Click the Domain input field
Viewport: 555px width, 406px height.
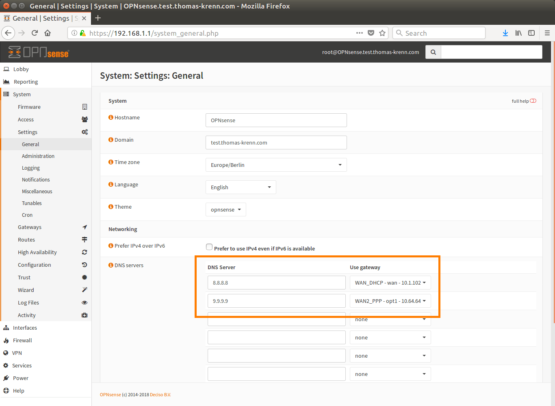[276, 143]
